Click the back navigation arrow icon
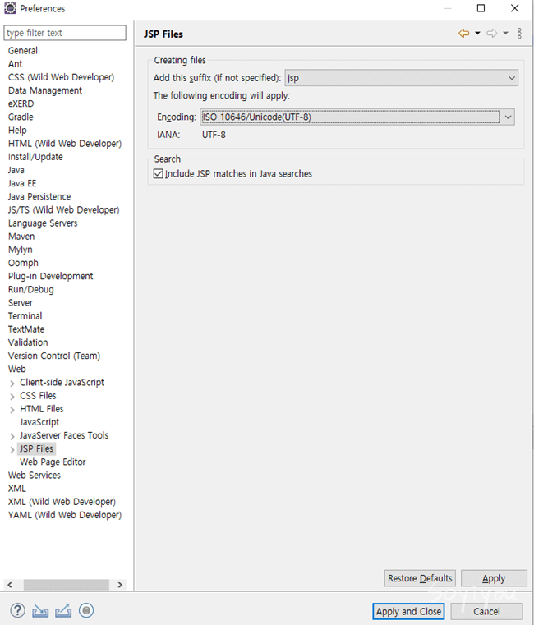The image size is (534, 625). pos(463,34)
